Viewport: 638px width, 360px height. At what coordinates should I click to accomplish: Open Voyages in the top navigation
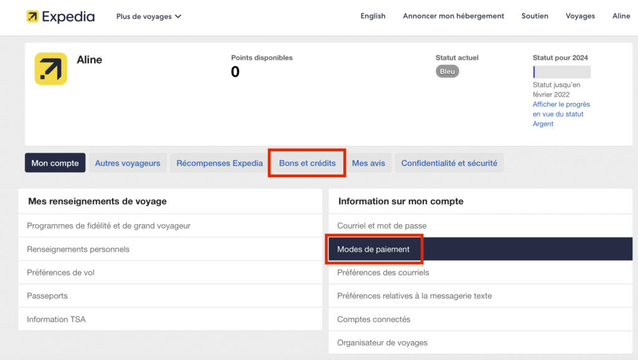coord(579,16)
